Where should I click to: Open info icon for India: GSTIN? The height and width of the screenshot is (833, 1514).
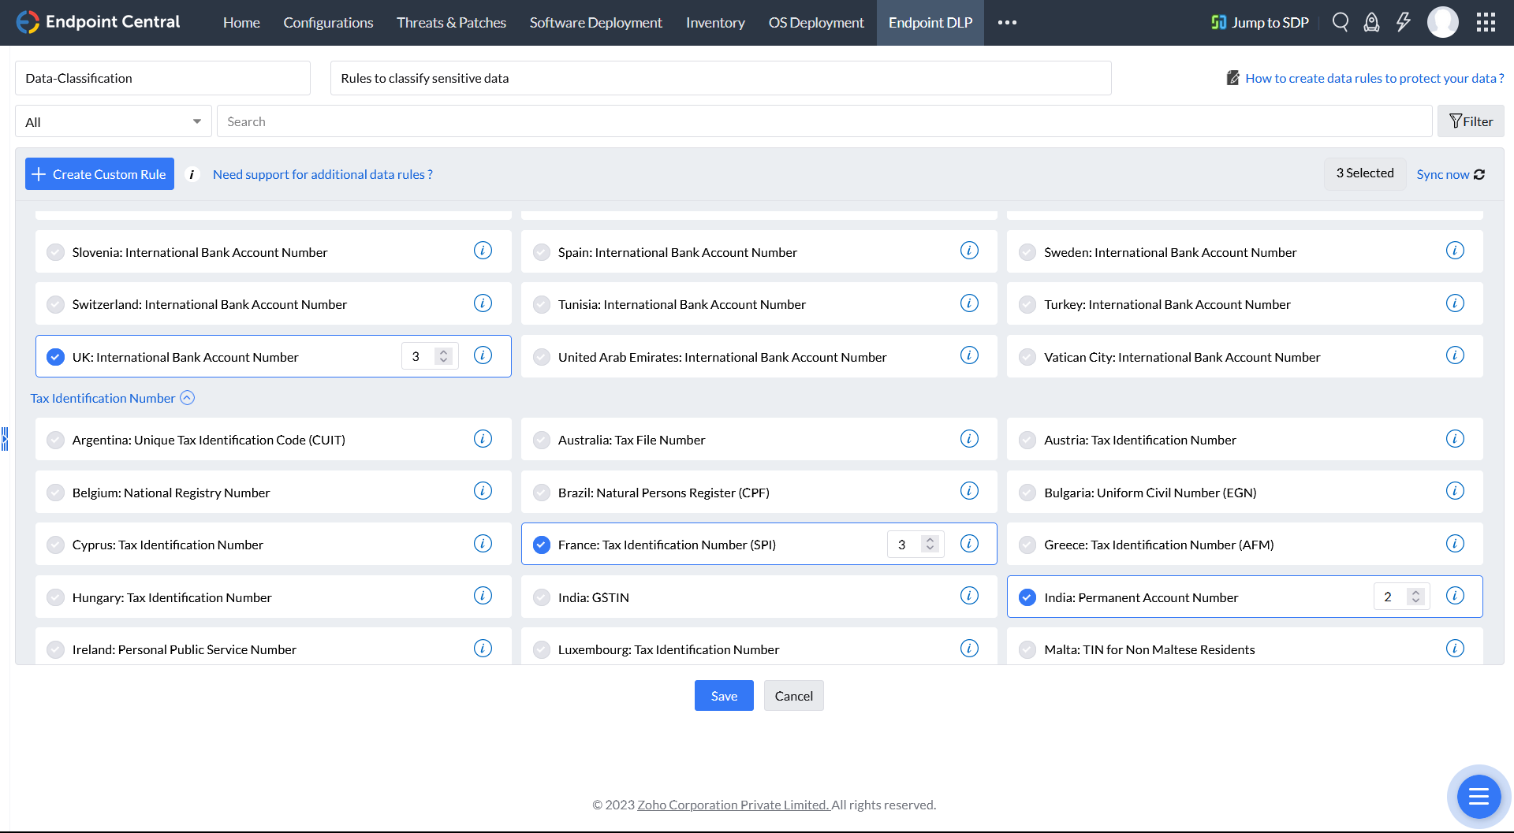tap(969, 596)
